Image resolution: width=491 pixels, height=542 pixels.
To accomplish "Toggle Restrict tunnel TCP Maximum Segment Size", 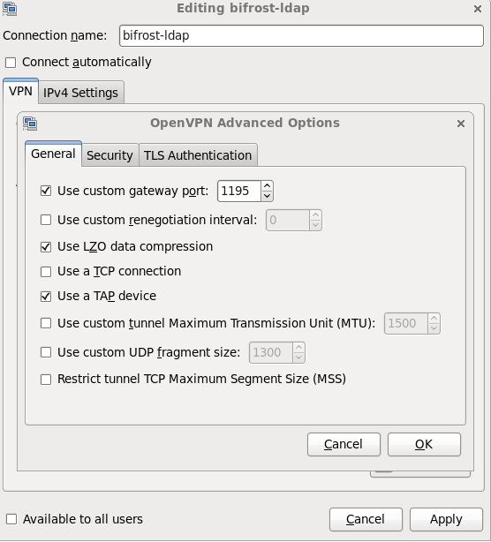I will 46,380.
